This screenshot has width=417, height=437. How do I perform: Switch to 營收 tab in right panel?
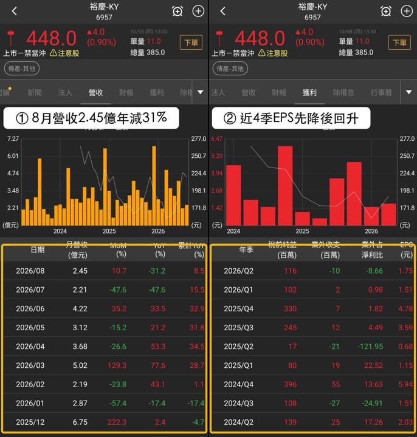click(x=249, y=92)
